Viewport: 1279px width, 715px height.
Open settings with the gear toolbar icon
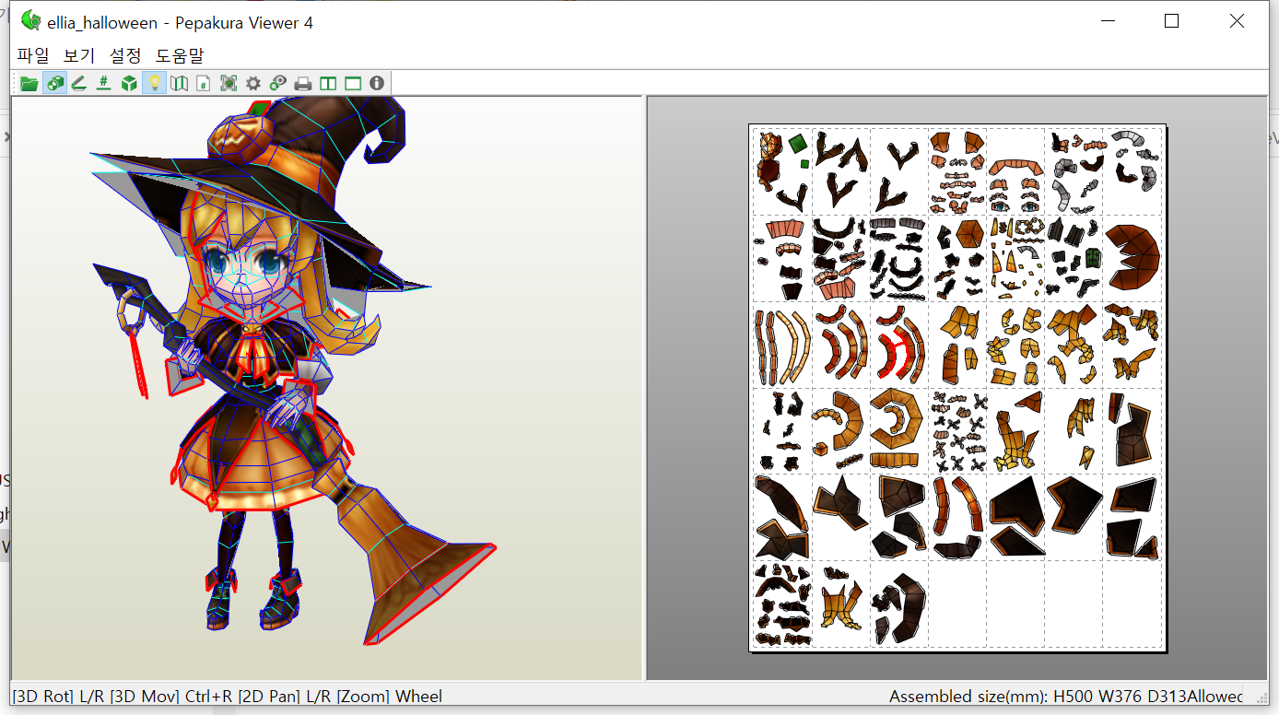point(253,84)
